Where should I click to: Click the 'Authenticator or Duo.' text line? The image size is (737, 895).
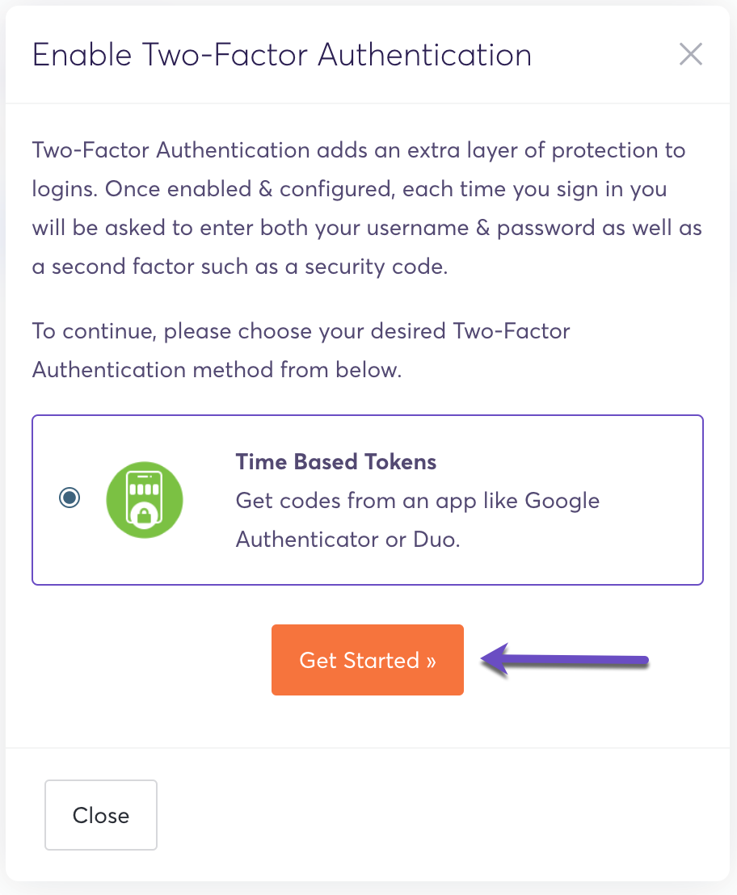coord(347,539)
